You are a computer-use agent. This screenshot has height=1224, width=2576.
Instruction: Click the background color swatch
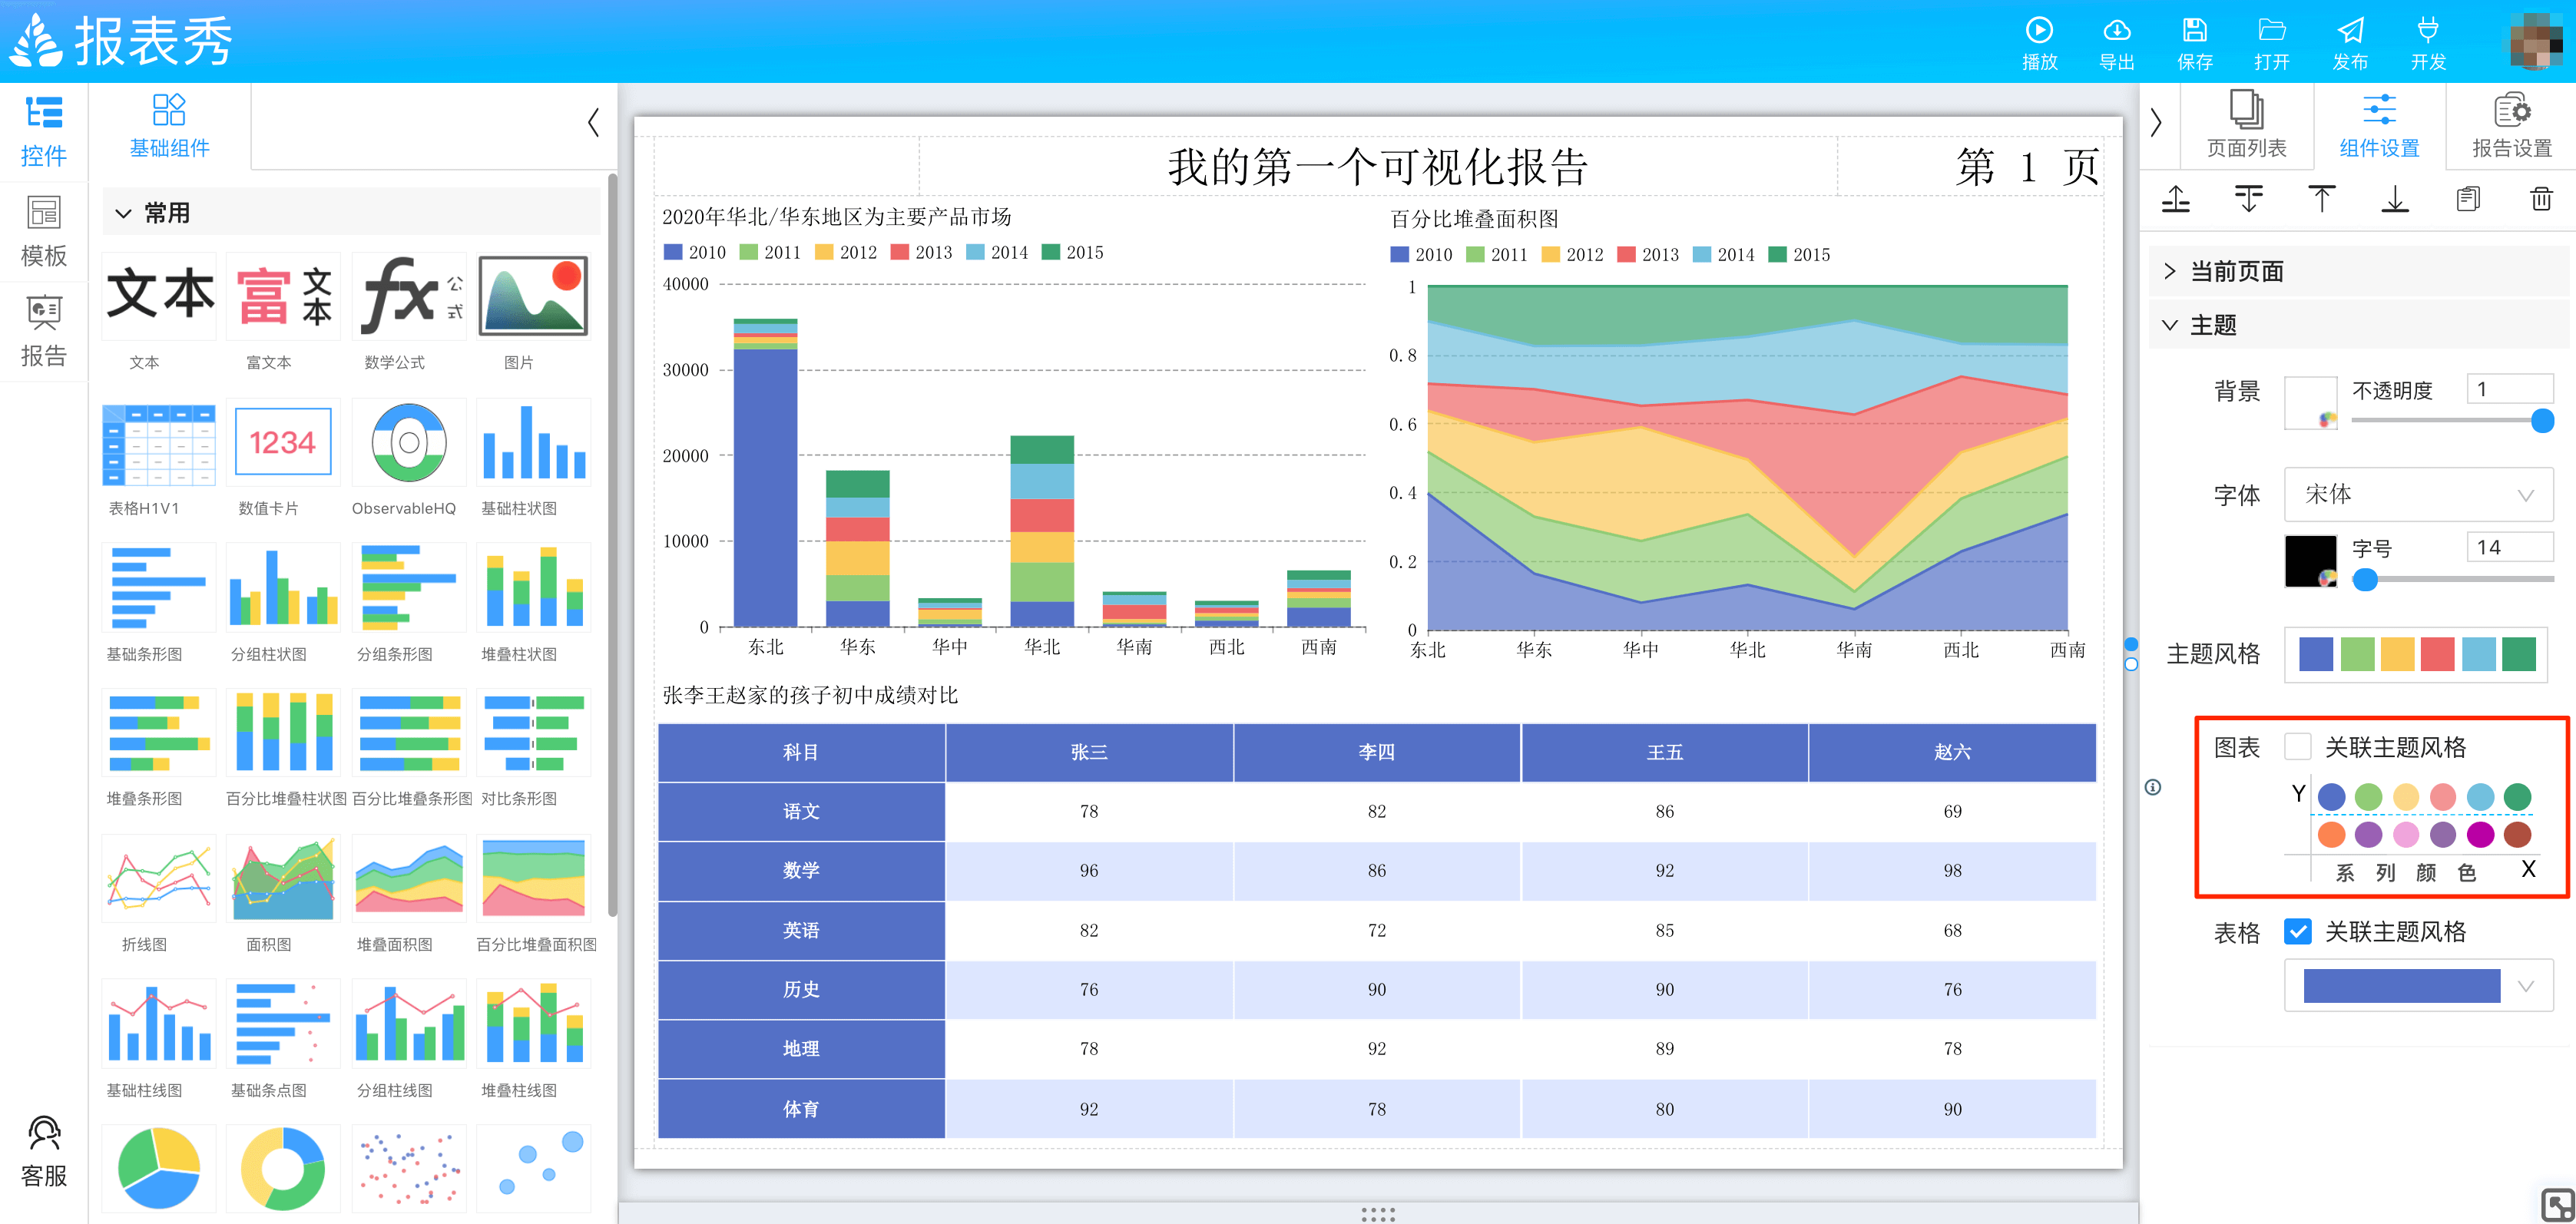2310,402
